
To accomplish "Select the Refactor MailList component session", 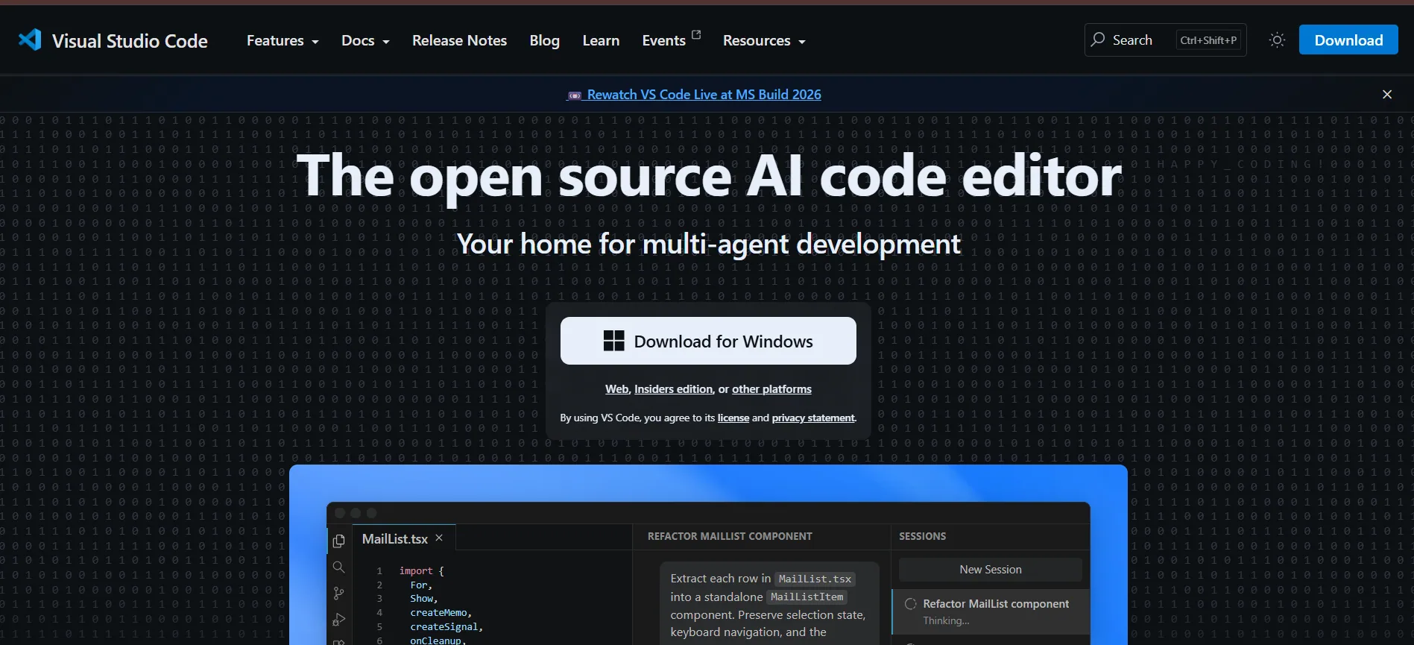I will click(x=991, y=611).
